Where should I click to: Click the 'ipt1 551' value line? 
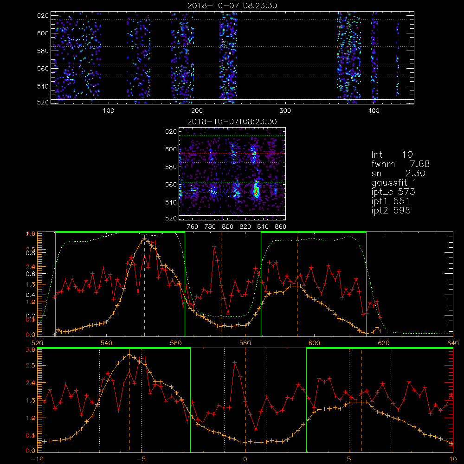tap(390, 201)
